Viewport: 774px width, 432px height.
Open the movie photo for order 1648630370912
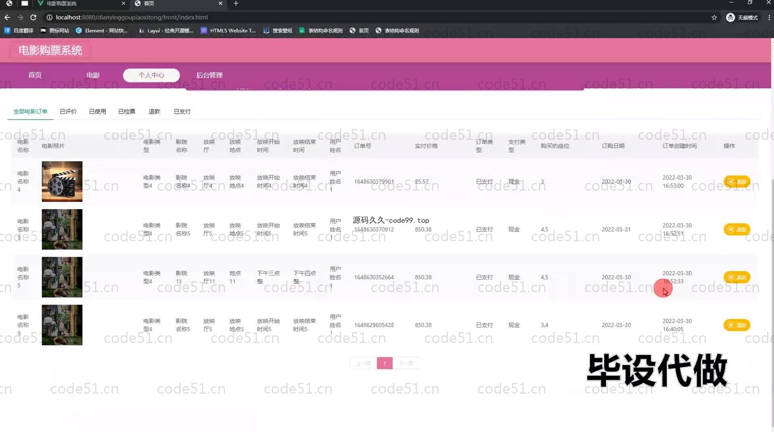pyautogui.click(x=62, y=229)
